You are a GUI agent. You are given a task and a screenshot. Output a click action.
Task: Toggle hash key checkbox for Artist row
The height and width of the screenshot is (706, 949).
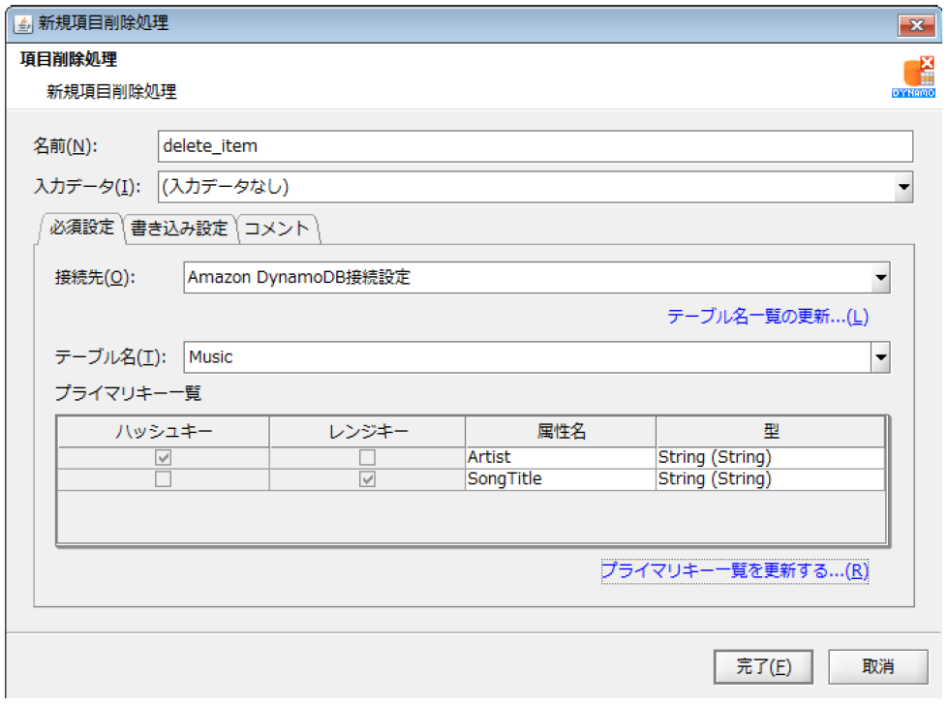coord(163,457)
